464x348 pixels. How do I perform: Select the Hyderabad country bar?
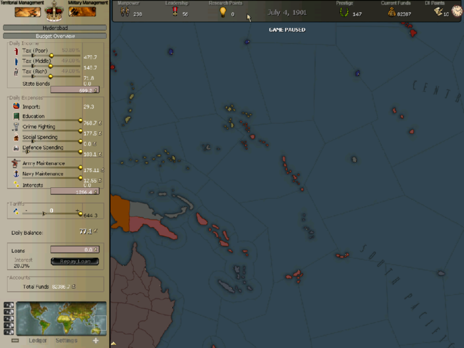55,28
